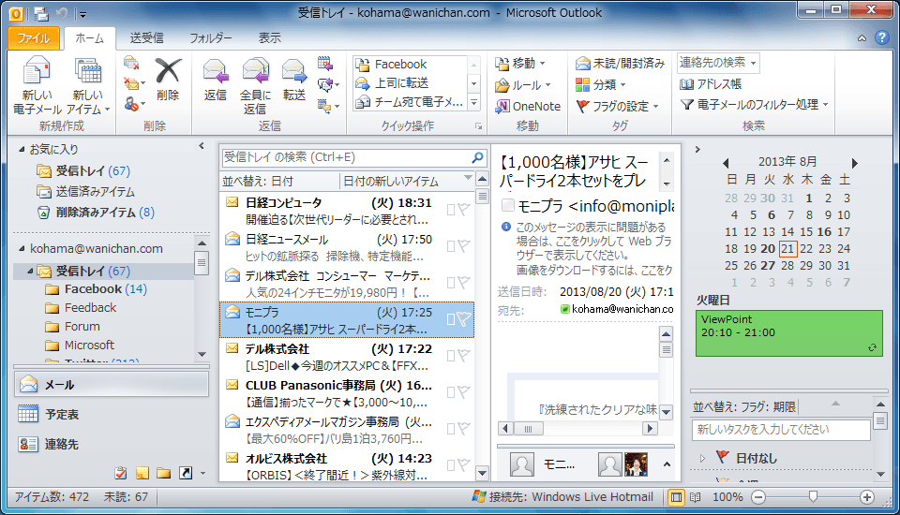This screenshot has height=515, width=900.
Task: Click the zoom slider handle in status bar
Action: [x=813, y=496]
